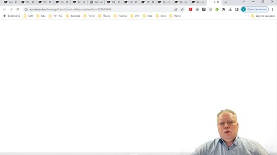This screenshot has height=155, width=277.
Task: Open the Soft bookmarks folder
Action: (28, 16)
